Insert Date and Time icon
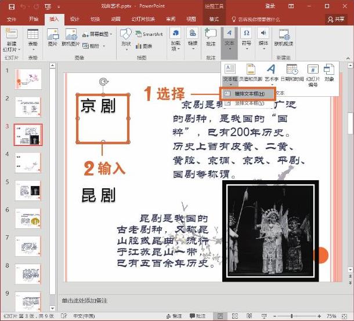The height and width of the screenshot is (321, 354). (x=292, y=69)
